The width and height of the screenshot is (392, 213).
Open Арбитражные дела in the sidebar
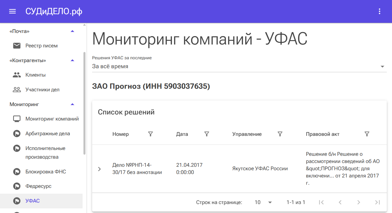click(x=48, y=134)
